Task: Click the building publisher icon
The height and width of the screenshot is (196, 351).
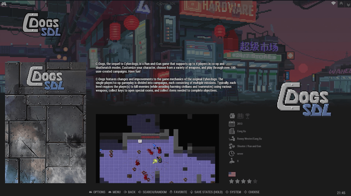Action: pos(232,131)
